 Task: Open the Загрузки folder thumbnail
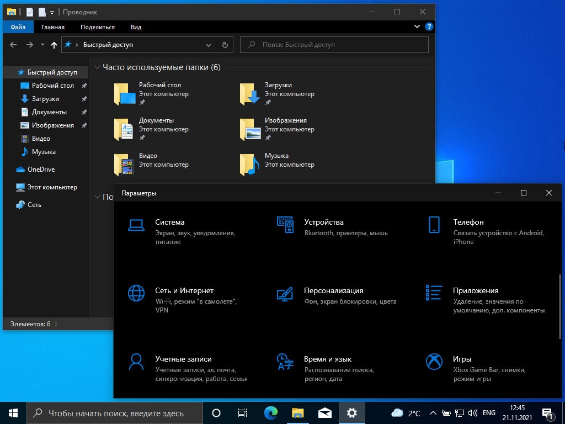coord(249,94)
